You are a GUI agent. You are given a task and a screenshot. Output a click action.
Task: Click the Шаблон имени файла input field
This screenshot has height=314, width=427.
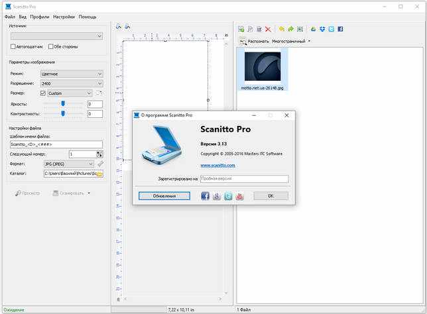click(56, 144)
